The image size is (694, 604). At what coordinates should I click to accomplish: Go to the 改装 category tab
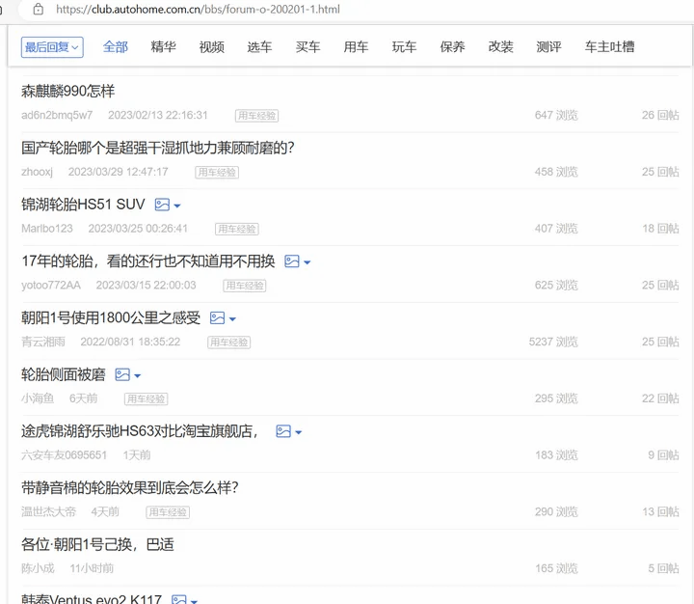501,47
